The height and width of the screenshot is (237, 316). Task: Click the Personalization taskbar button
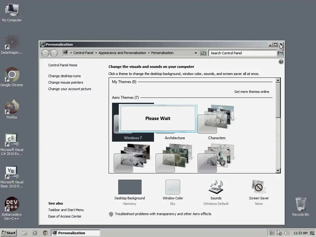tap(75, 233)
